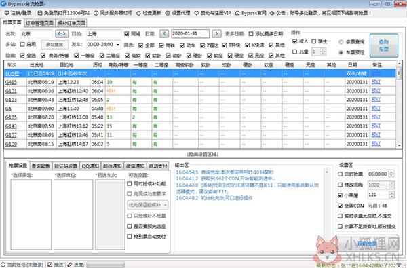Open train G101 link

[11, 91]
